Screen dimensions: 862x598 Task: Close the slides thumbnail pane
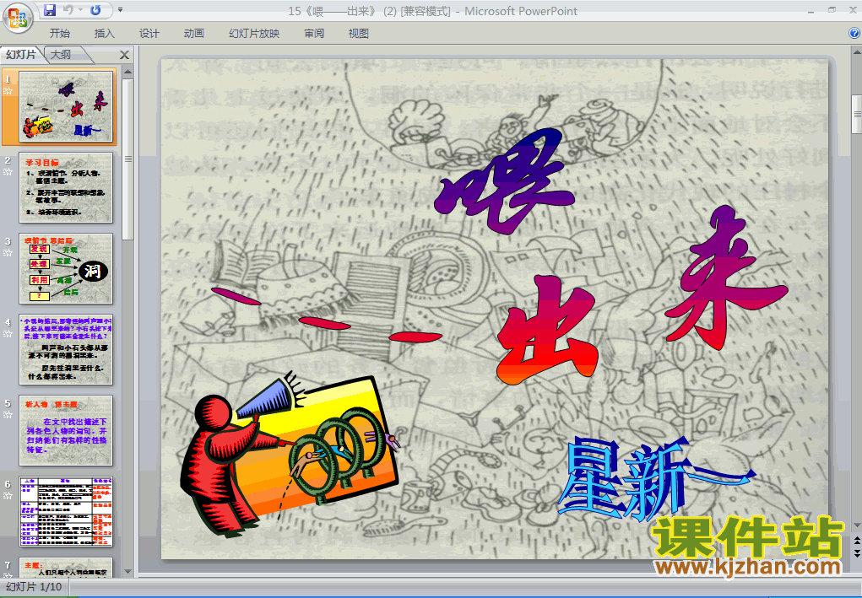[x=124, y=55]
